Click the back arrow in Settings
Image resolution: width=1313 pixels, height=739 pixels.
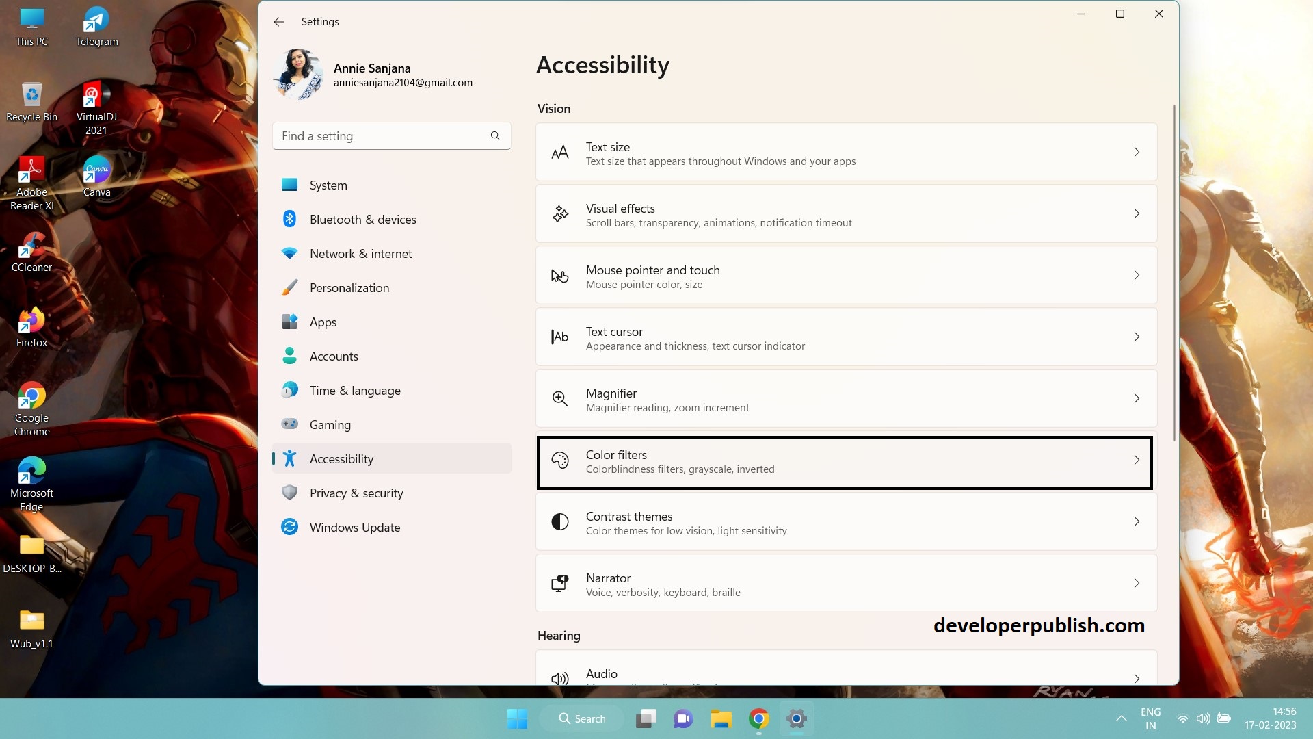[278, 21]
